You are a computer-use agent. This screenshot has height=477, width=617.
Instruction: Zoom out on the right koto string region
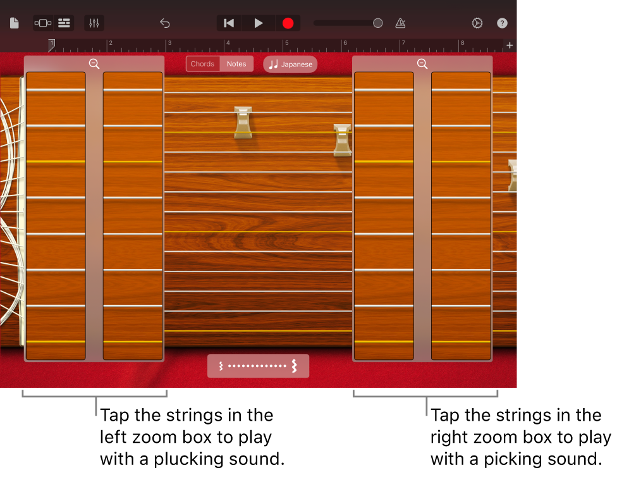click(x=422, y=64)
